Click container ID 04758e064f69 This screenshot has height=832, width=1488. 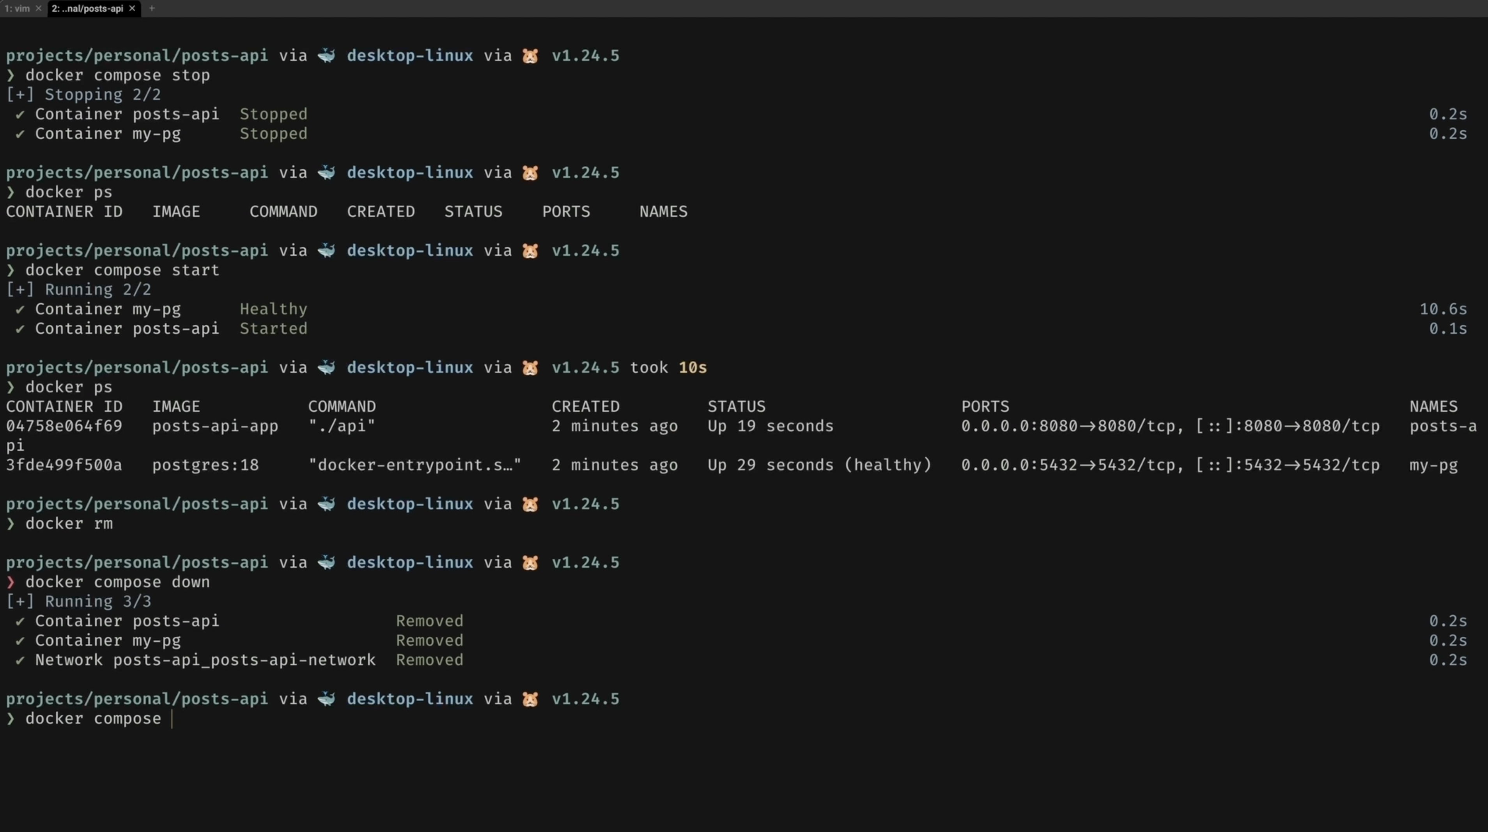pyautogui.click(x=64, y=426)
